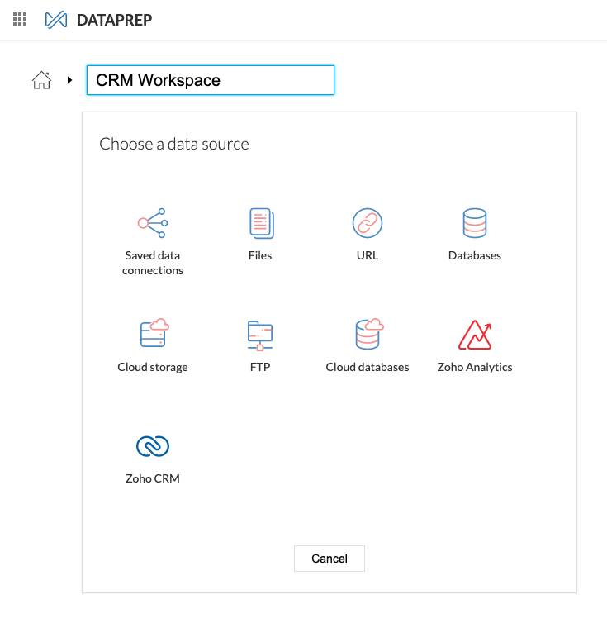Click the "URL" label text
This screenshot has height=623, width=607.
pyautogui.click(x=368, y=255)
